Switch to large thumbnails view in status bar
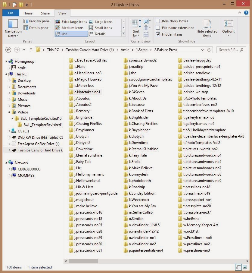This screenshot has height=273, width=252. point(245,267)
